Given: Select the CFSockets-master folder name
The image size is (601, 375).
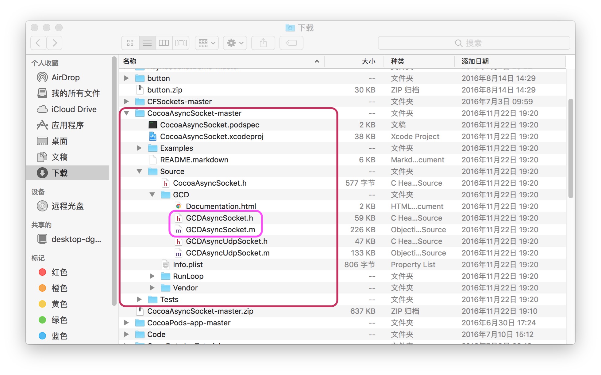Looking at the screenshot, I should pyautogui.click(x=179, y=101).
